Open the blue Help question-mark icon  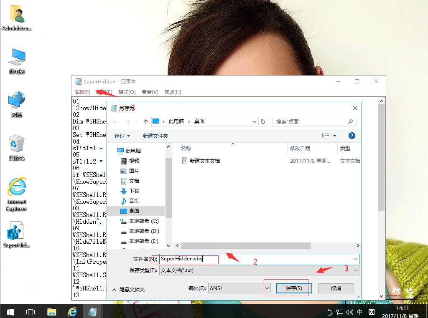pos(352,135)
